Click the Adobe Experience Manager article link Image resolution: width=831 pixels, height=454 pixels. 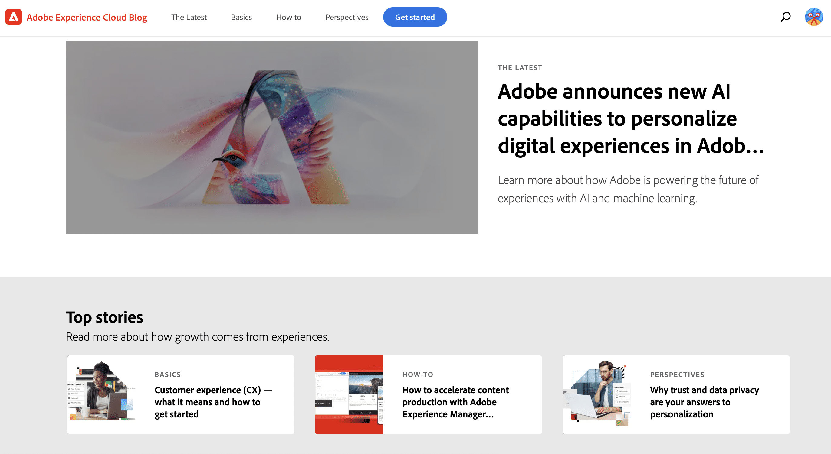[455, 401]
